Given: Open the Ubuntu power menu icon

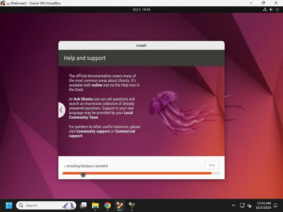Looking at the screenshot, I should [x=277, y=10].
